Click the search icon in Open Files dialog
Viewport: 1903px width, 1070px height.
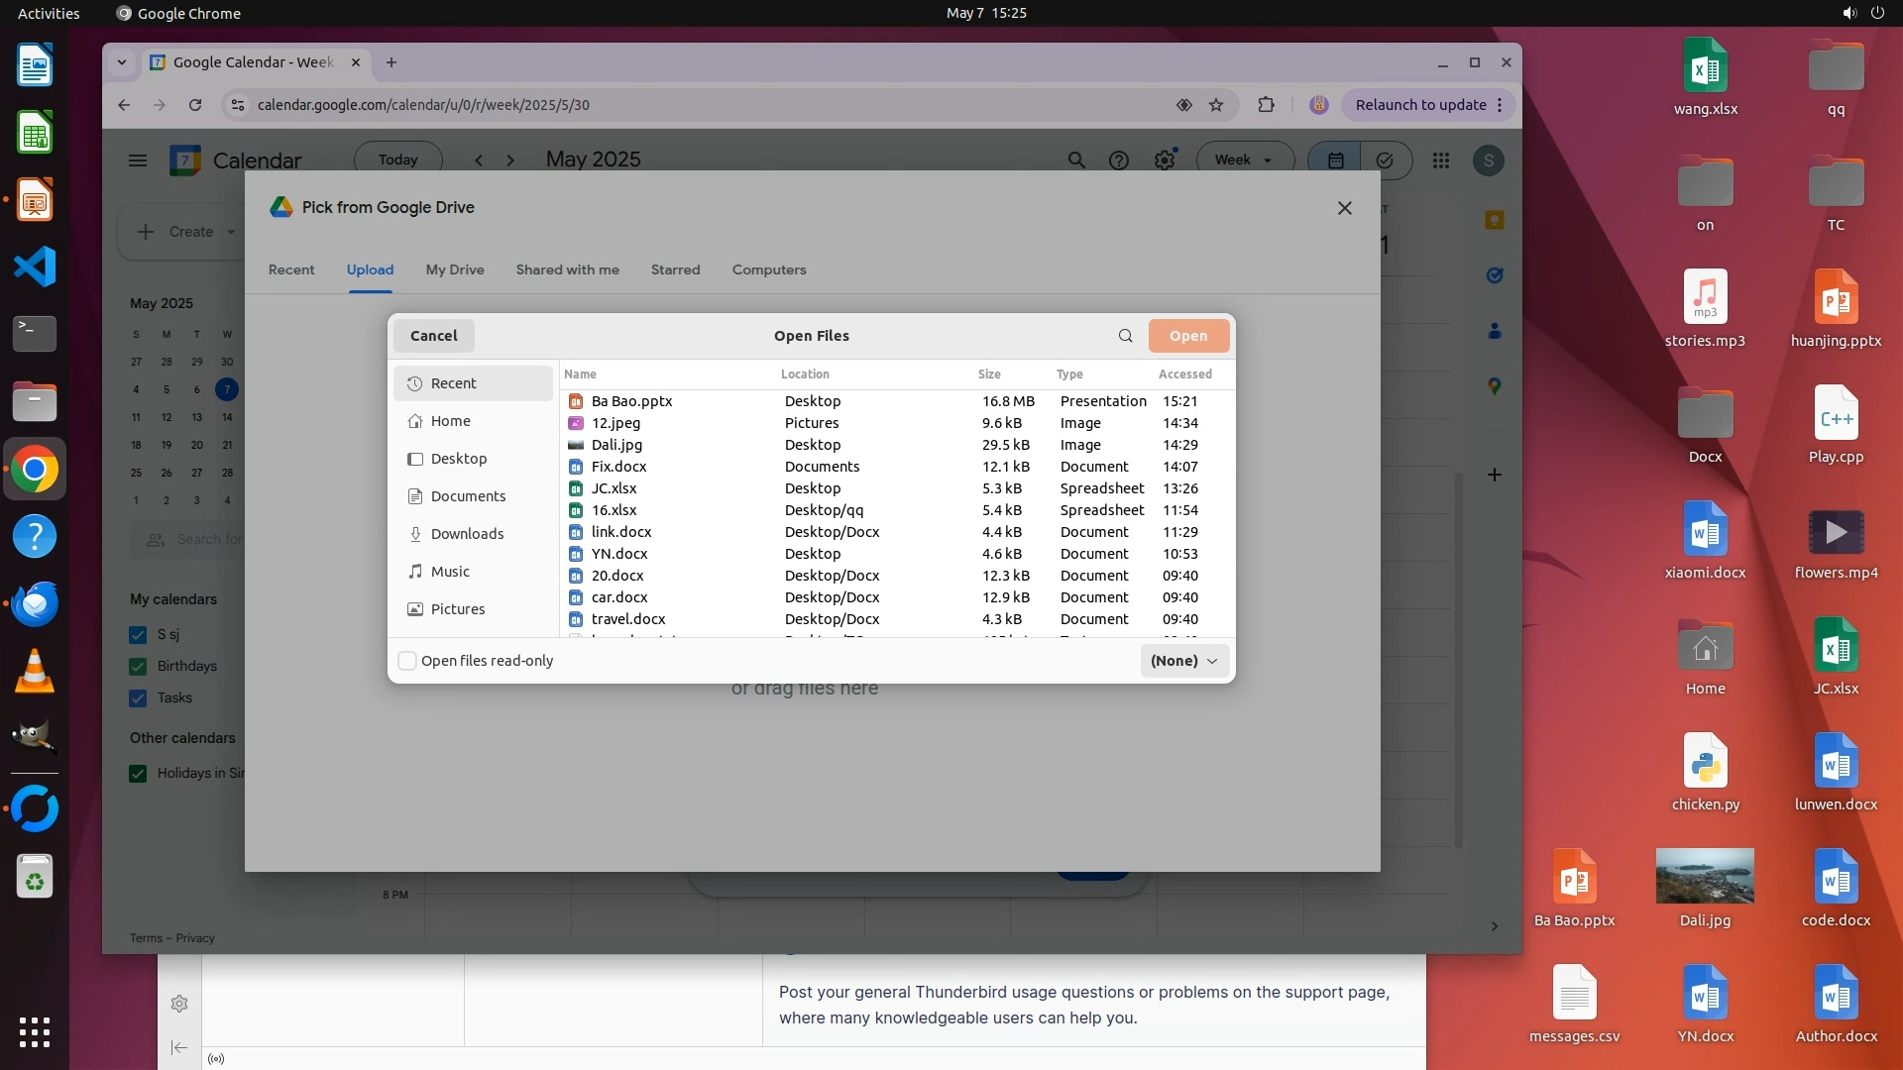click(x=1125, y=336)
